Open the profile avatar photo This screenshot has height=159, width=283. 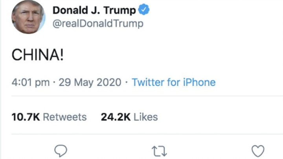point(28,17)
